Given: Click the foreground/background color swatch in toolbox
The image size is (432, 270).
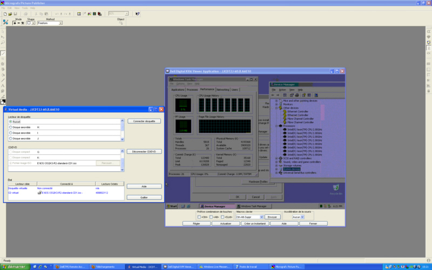Looking at the screenshot, I should [3, 102].
